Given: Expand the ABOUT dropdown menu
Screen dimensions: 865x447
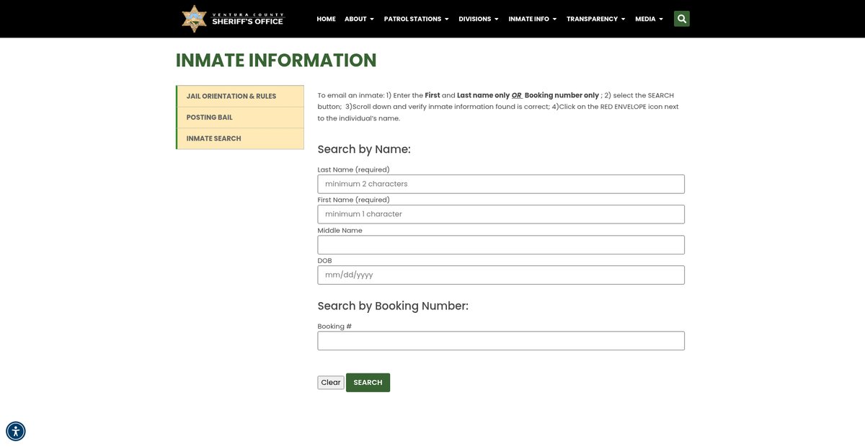Looking at the screenshot, I should [359, 19].
